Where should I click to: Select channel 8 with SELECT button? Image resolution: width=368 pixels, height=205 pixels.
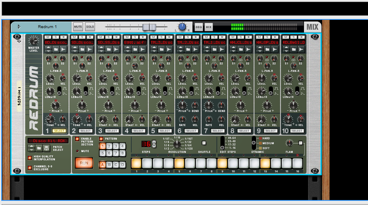[x=244, y=131]
